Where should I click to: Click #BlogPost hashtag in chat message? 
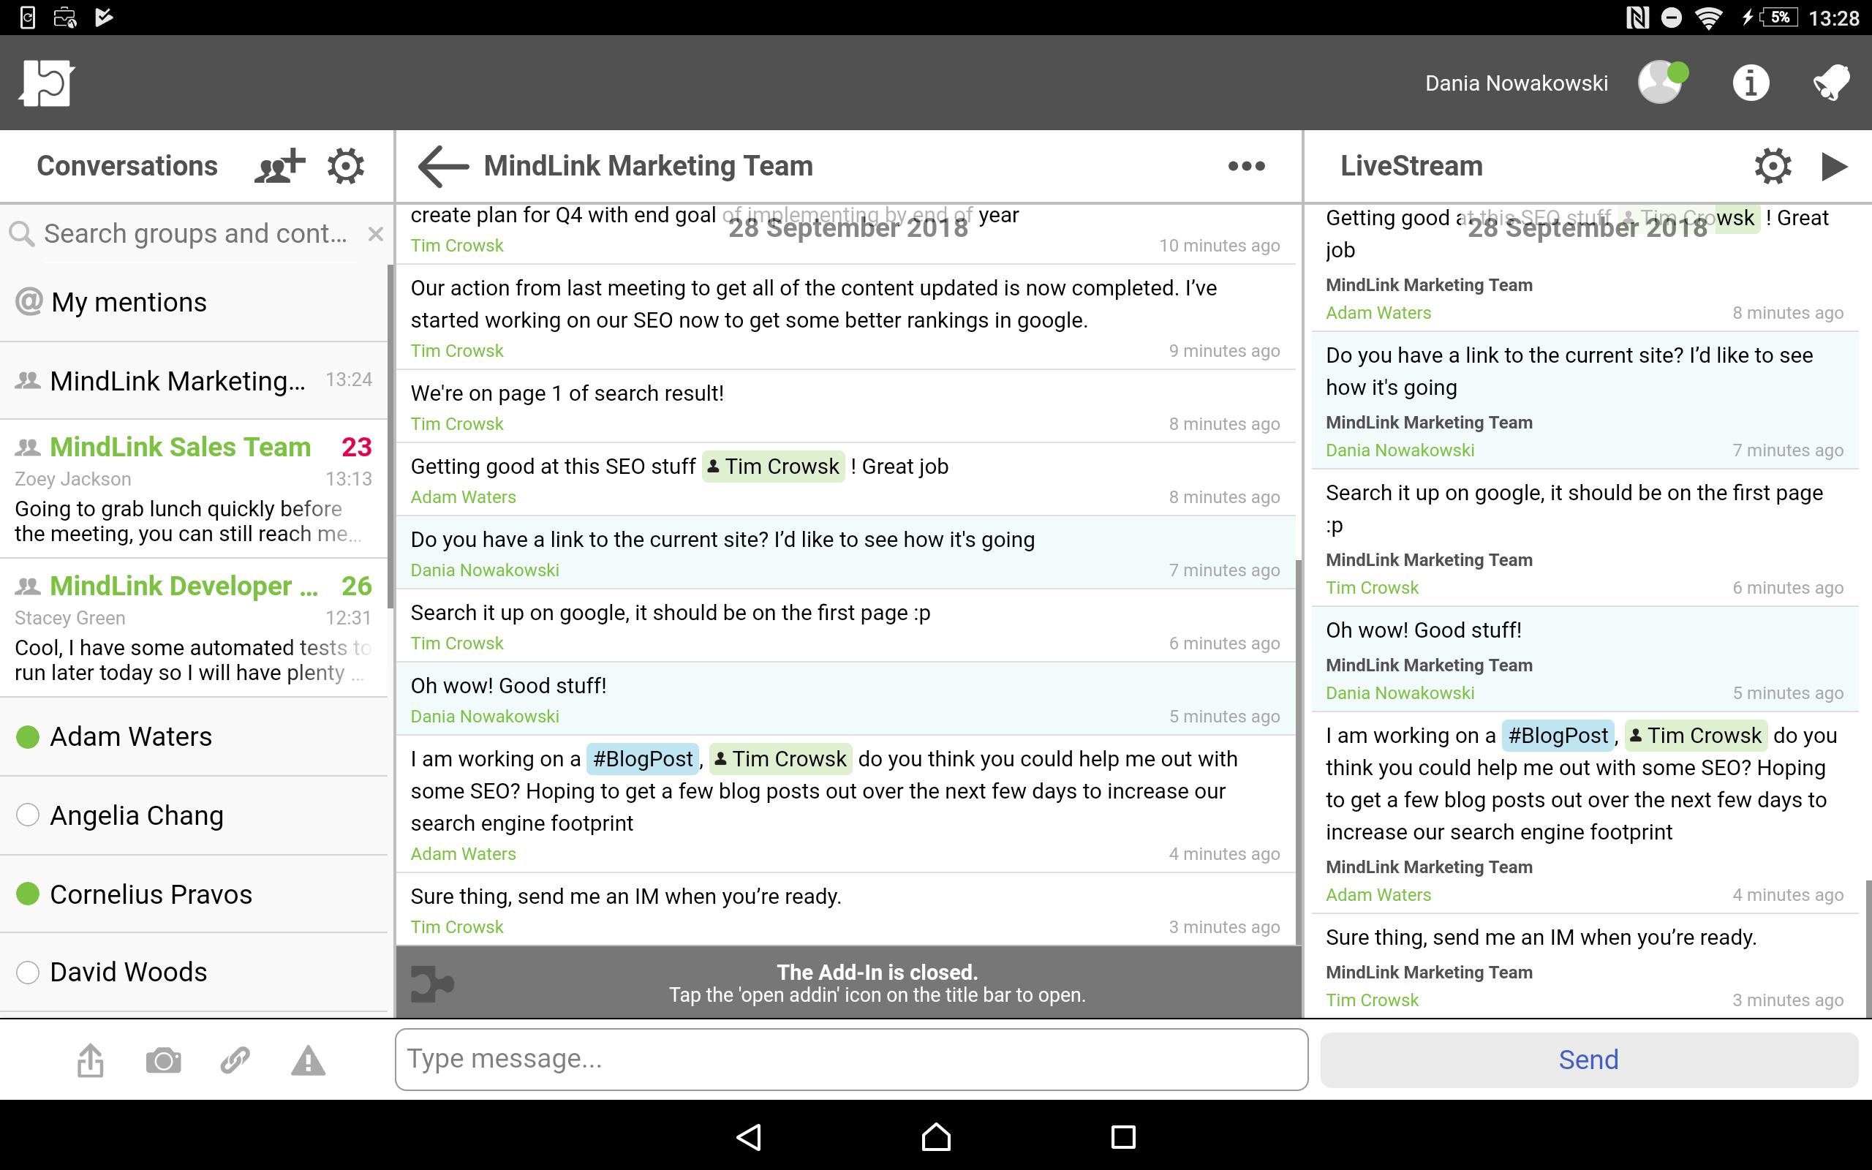[x=643, y=759]
